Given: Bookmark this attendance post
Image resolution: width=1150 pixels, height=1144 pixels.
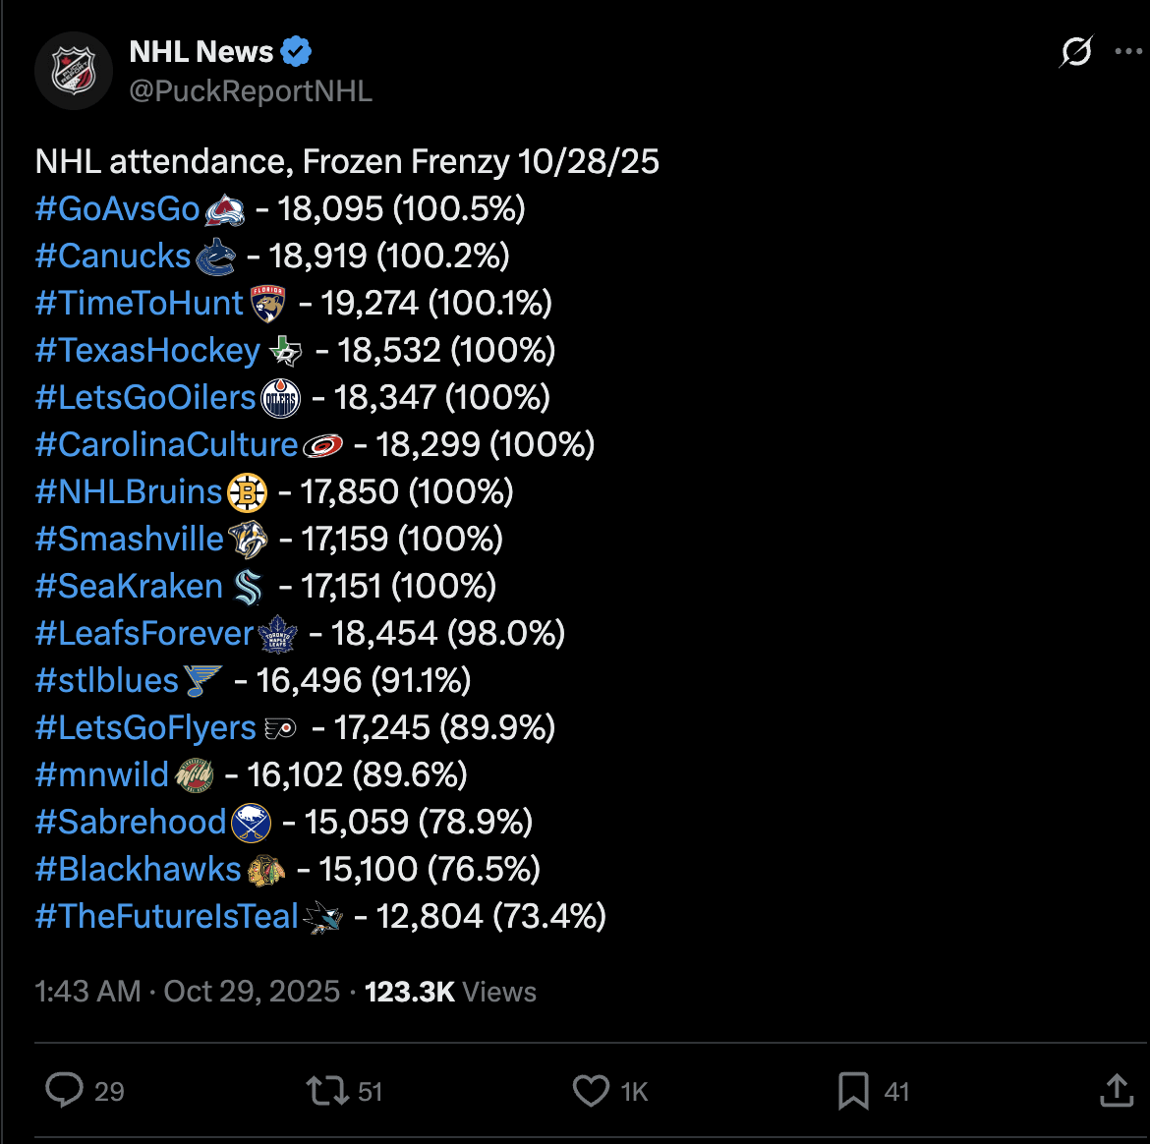Looking at the screenshot, I should coord(852,1091).
